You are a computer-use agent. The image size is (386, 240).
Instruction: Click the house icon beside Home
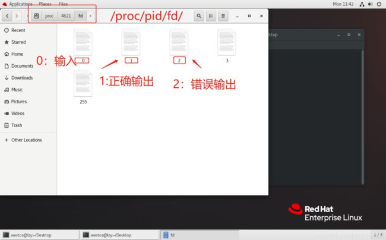pyautogui.click(x=7, y=54)
